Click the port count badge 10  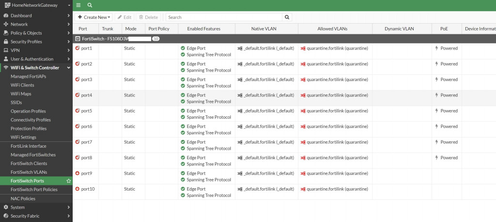pyautogui.click(x=155, y=39)
